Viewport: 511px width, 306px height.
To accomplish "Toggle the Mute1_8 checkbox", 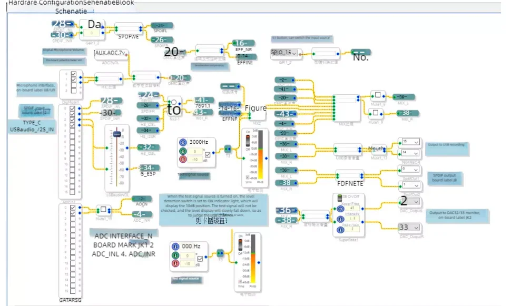I will tap(378, 95).
